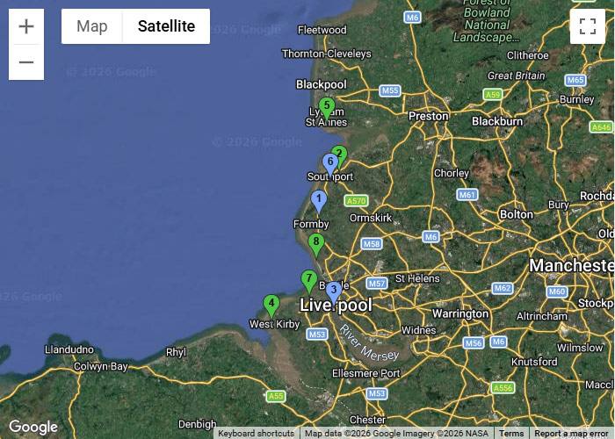The image size is (615, 439).
Task: Click the M62 road shield
Action: [503, 289]
